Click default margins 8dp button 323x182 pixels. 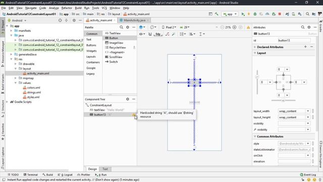click(x=158, y=34)
